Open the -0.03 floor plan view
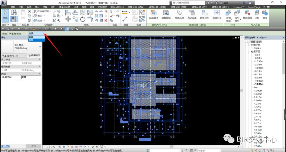Image resolution: width=286 pixels, height=152 pixels. 257,55
